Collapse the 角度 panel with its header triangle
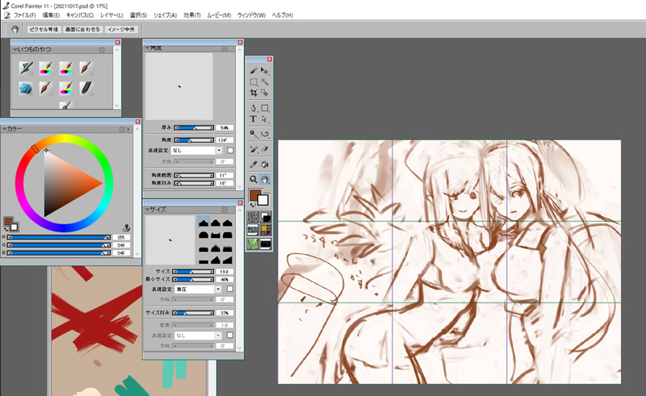646x396 pixels. [147, 48]
